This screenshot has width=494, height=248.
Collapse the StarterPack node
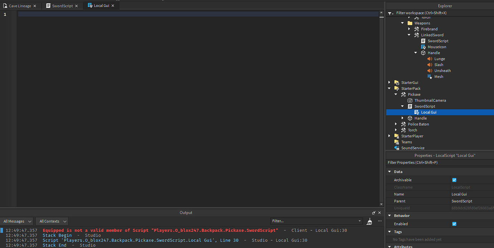click(x=389, y=89)
